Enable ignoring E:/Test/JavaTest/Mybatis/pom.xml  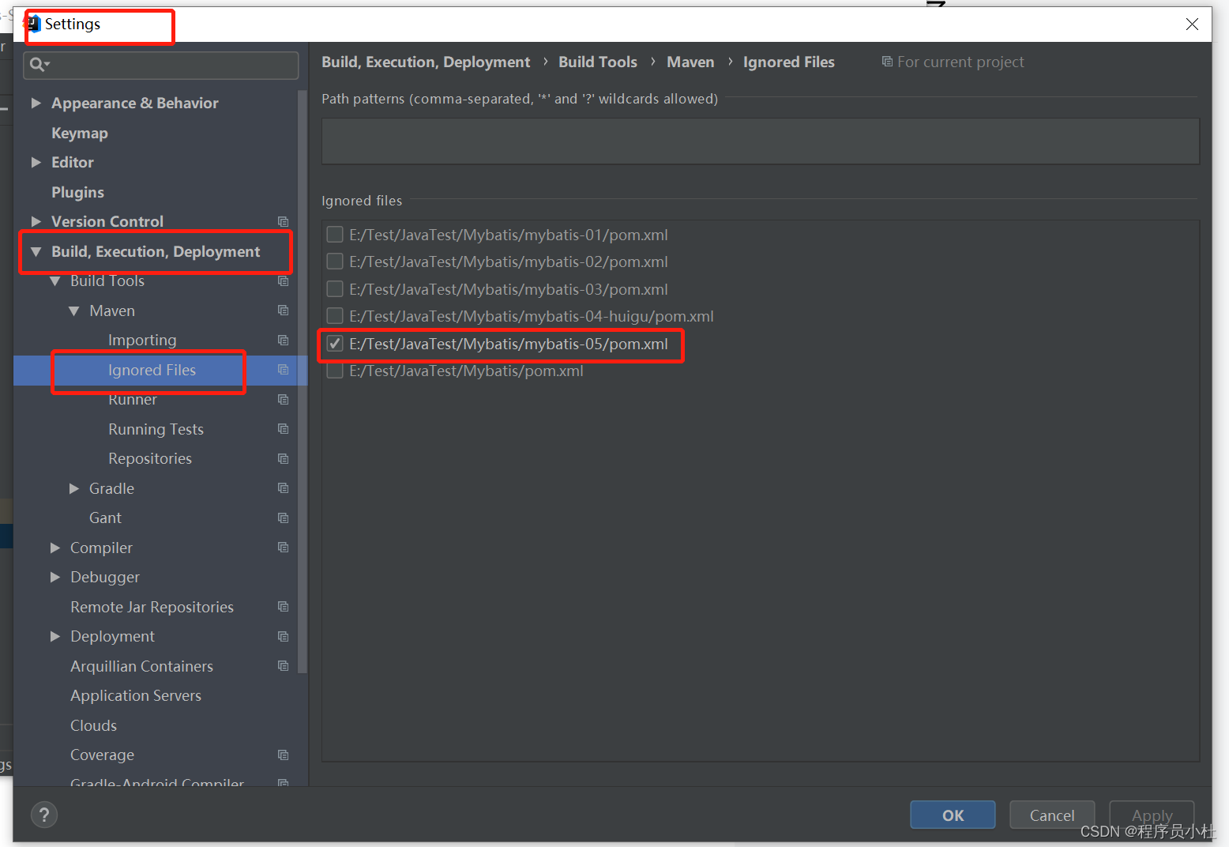pyautogui.click(x=335, y=370)
